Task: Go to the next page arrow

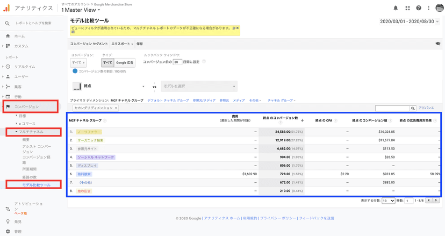Action: pos(436,200)
